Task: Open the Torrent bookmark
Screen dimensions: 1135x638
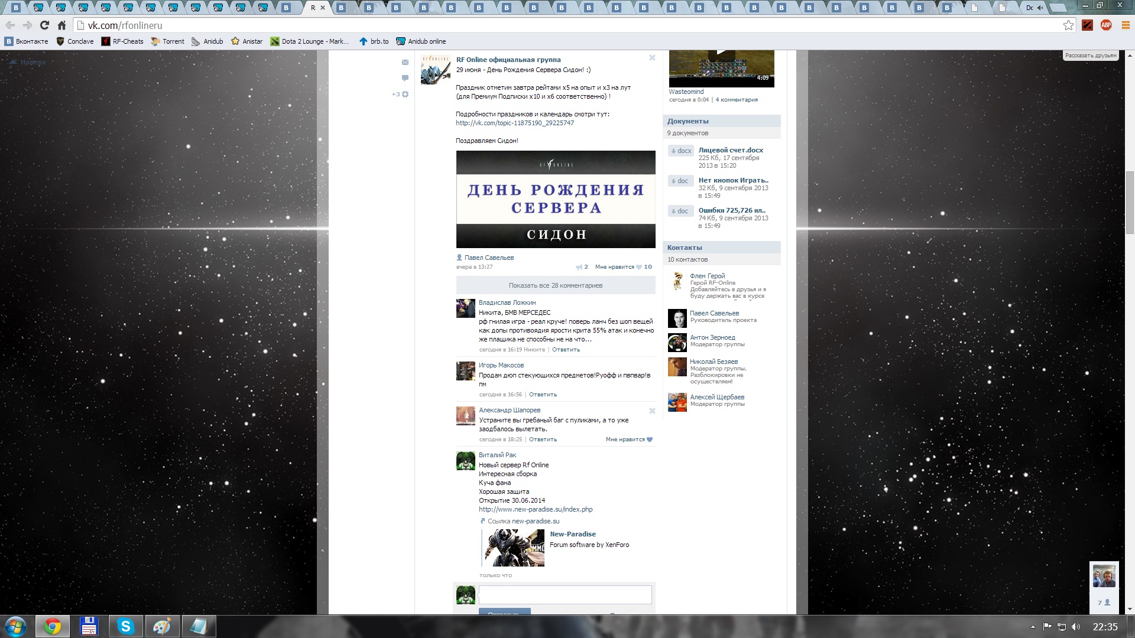Action: [x=168, y=41]
